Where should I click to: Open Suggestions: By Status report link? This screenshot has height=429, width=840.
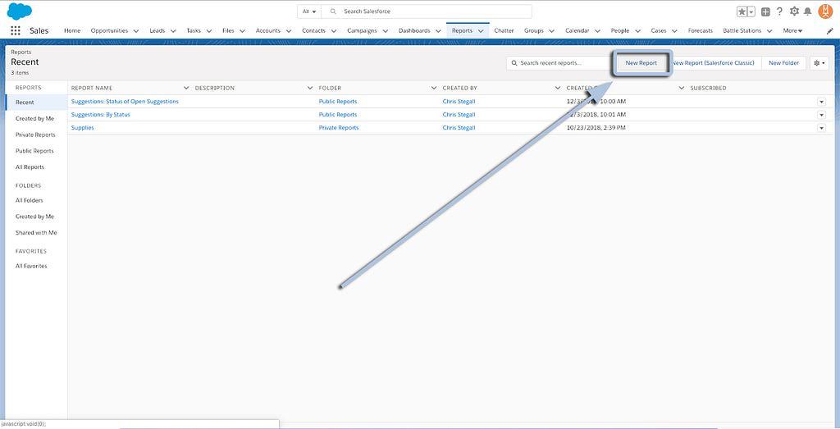[100, 115]
